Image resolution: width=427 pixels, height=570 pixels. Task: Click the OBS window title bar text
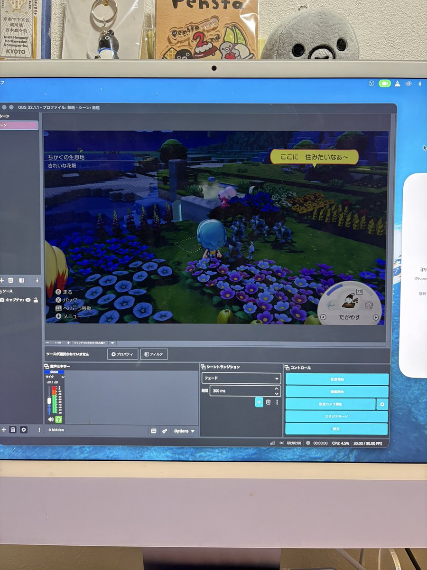(59, 108)
